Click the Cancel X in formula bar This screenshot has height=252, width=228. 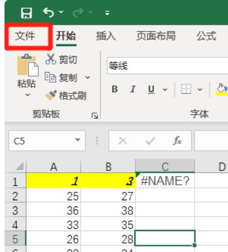click(123, 141)
